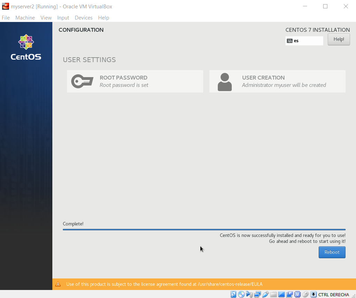The width and height of the screenshot is (356, 298).
Task: Click the key icon for Root Password
Action: [82, 81]
